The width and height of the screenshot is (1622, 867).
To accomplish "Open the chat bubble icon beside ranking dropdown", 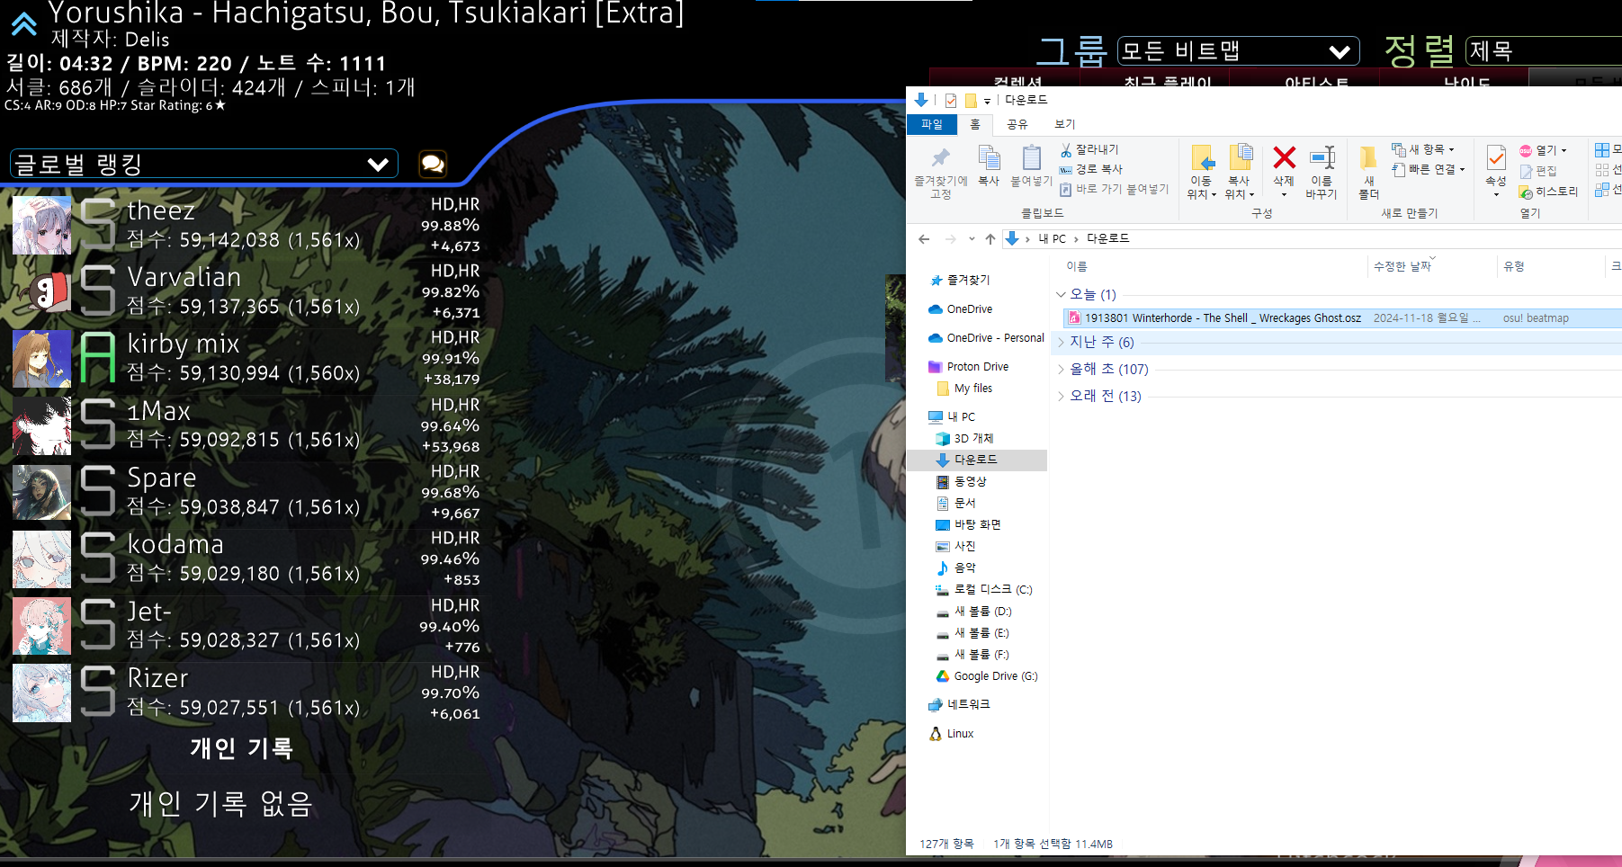I will 433,164.
